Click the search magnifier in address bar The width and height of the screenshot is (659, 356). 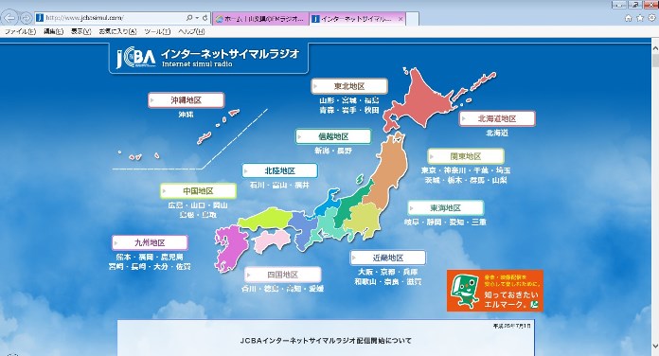click(x=189, y=18)
